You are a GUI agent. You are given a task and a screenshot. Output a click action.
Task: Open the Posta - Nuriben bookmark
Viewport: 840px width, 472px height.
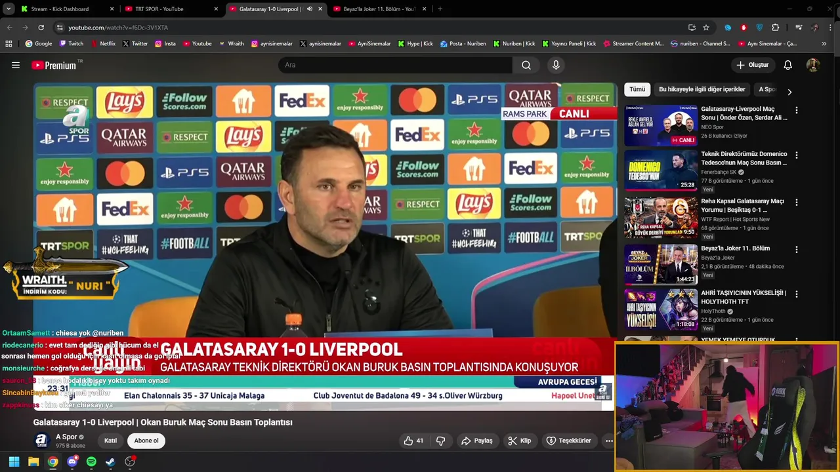click(463, 44)
